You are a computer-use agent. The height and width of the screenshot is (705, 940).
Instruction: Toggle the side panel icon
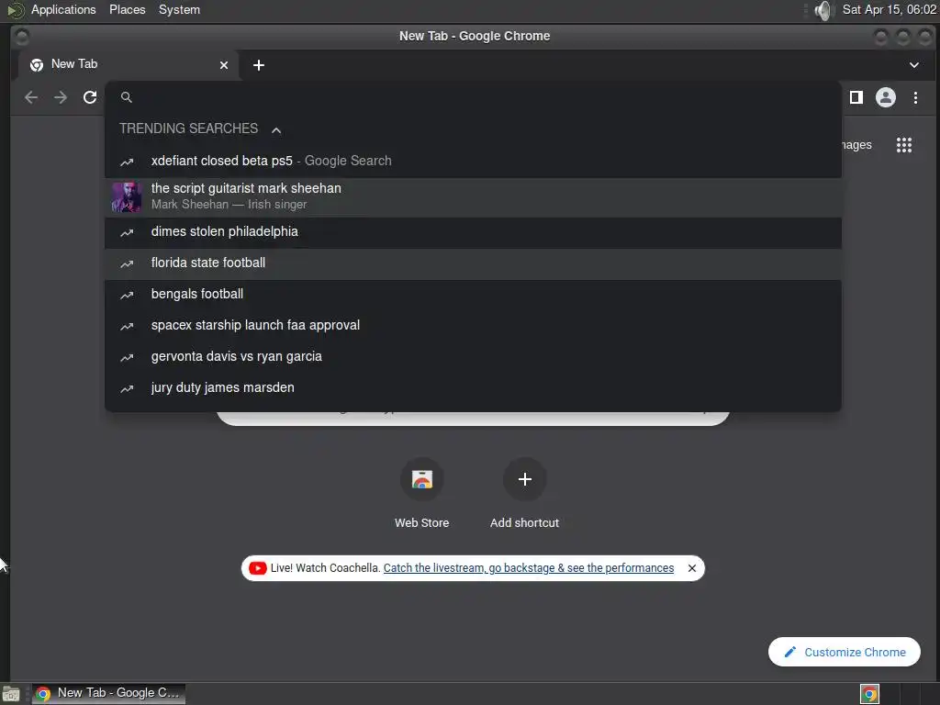click(856, 97)
